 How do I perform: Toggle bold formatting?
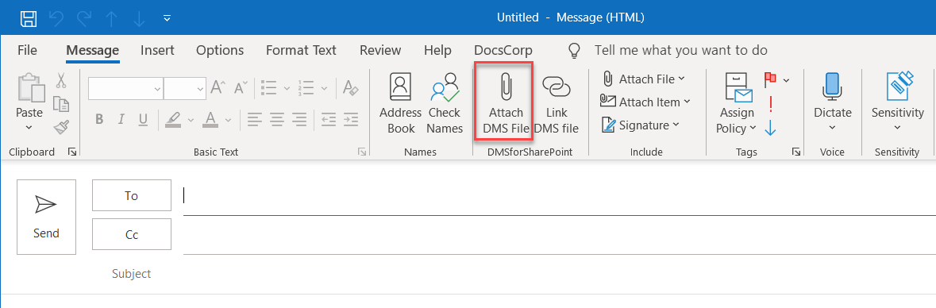[100, 119]
